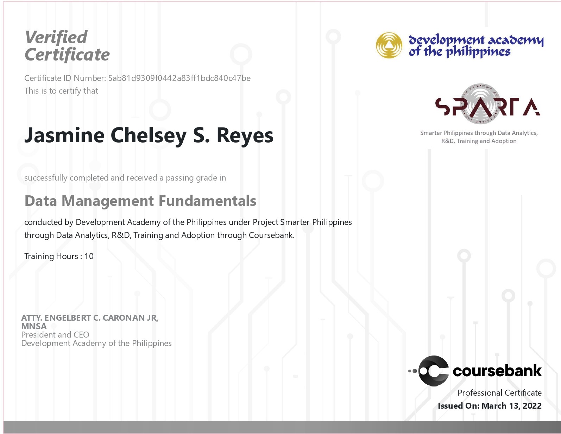Click 'This is to certify that' text
The width and height of the screenshot is (561, 434).
click(x=61, y=91)
